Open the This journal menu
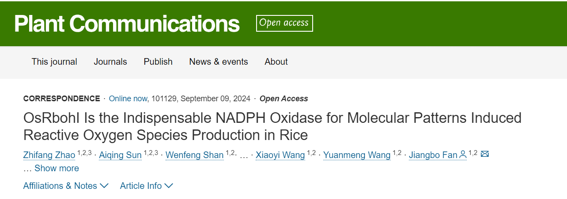 coord(54,62)
